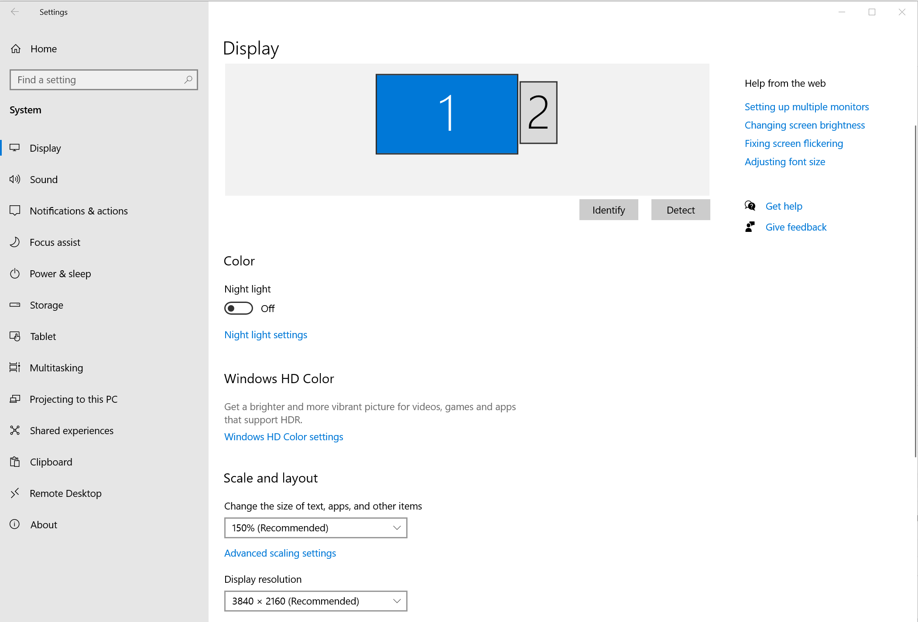The width and height of the screenshot is (918, 622).
Task: Select the Home menu item
Action: pyautogui.click(x=43, y=48)
